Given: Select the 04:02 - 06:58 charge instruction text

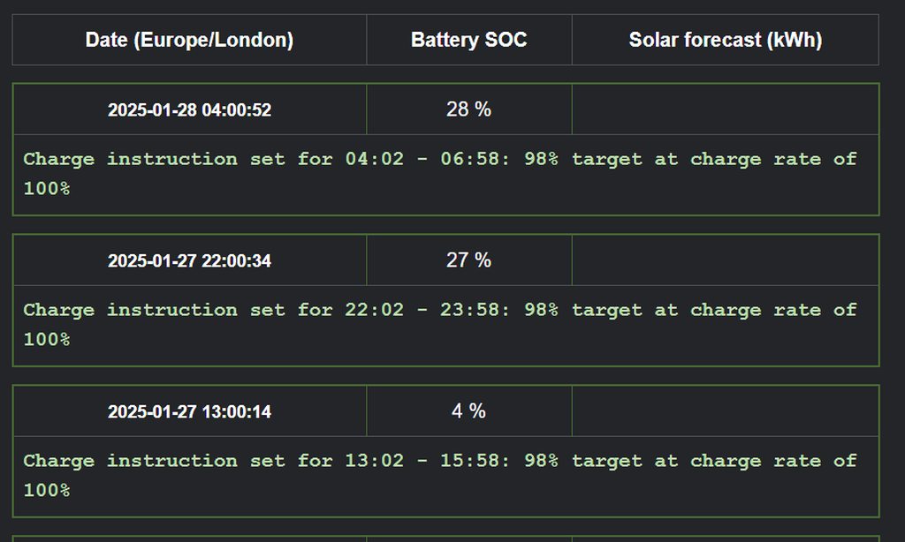Looking at the screenshot, I should (x=439, y=160).
